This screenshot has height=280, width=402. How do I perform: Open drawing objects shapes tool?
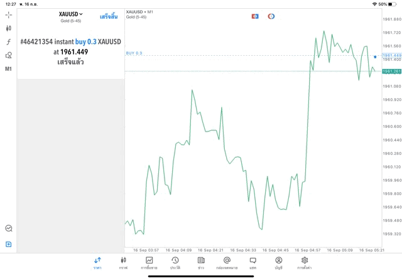pyautogui.click(x=8, y=55)
